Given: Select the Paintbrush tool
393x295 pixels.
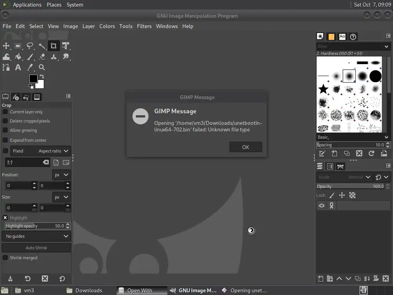Looking at the screenshot, I should [30, 57].
